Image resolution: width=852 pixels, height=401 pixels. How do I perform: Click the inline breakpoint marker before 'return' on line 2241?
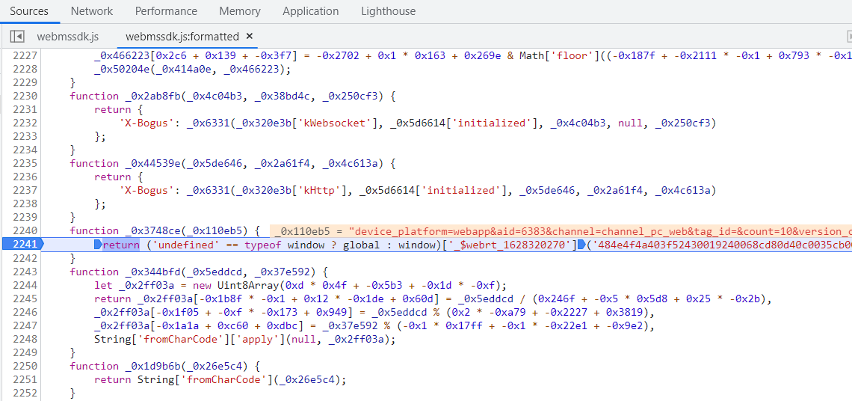(x=99, y=245)
